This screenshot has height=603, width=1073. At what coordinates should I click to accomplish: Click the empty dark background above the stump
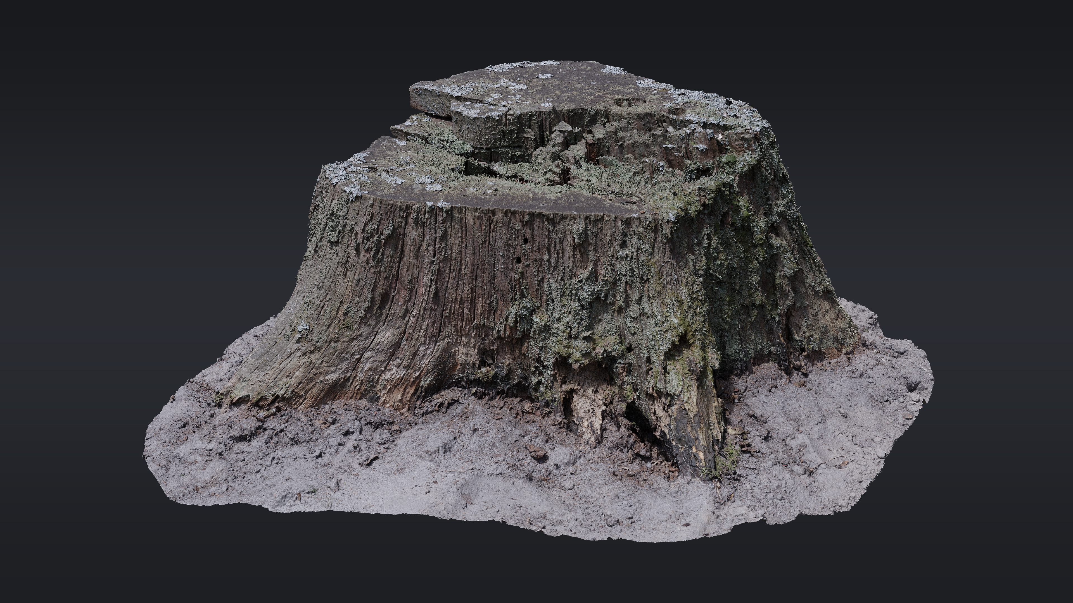542,29
